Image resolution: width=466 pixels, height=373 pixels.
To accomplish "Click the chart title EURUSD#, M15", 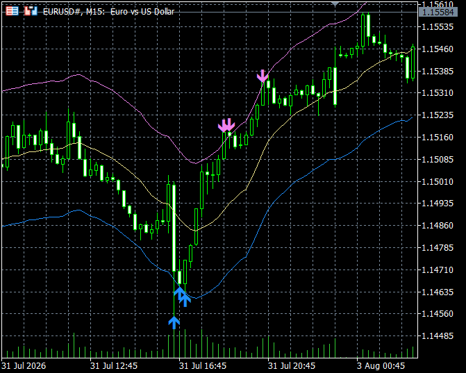I will 74,12.
